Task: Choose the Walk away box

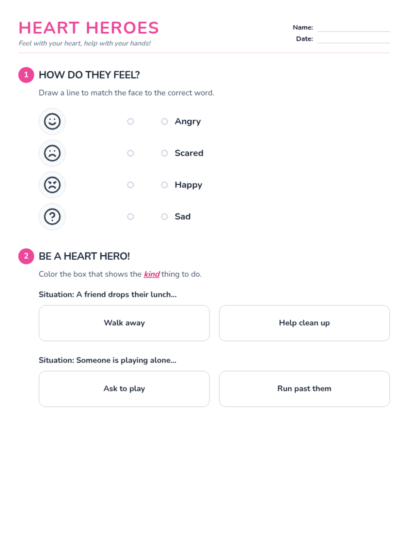Action: click(124, 323)
